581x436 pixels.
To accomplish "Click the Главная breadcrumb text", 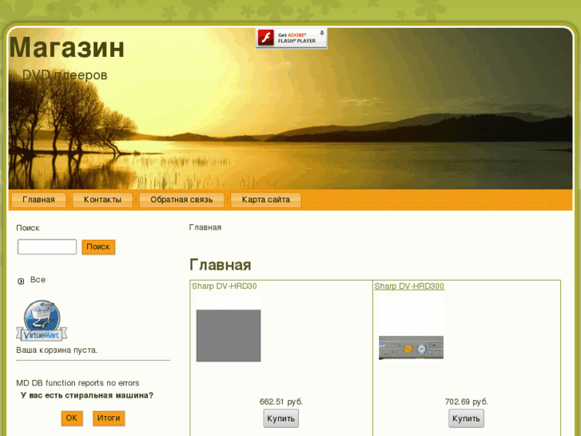I will point(205,227).
